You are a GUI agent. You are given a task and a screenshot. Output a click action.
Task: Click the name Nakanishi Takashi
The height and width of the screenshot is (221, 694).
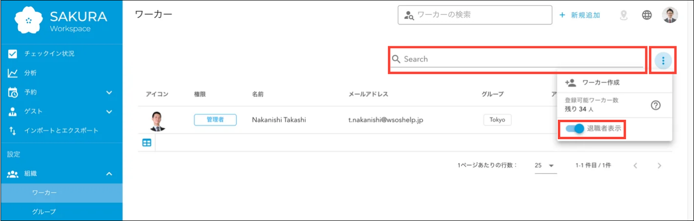click(279, 120)
